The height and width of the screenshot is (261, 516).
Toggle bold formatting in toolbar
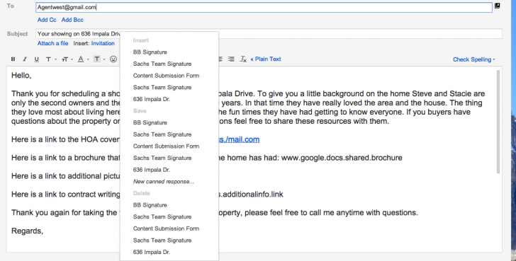13,59
